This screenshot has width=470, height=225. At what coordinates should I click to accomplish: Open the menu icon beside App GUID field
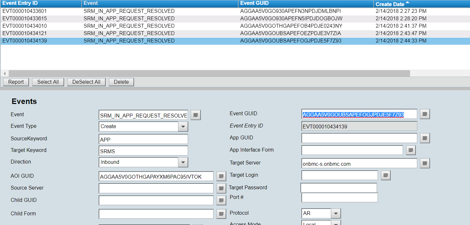click(425, 138)
